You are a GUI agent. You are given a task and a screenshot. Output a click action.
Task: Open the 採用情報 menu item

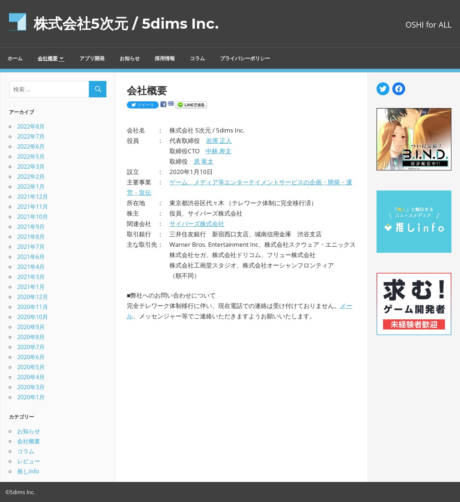click(x=165, y=58)
